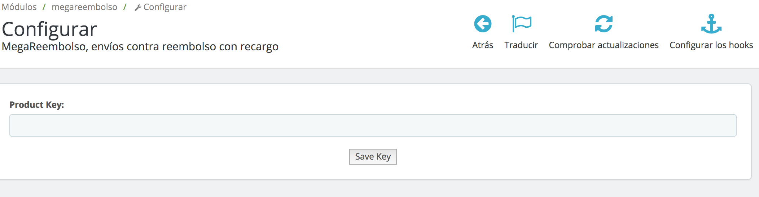The image size is (759, 197).
Task: Go back via the Atrás text label
Action: 483,45
